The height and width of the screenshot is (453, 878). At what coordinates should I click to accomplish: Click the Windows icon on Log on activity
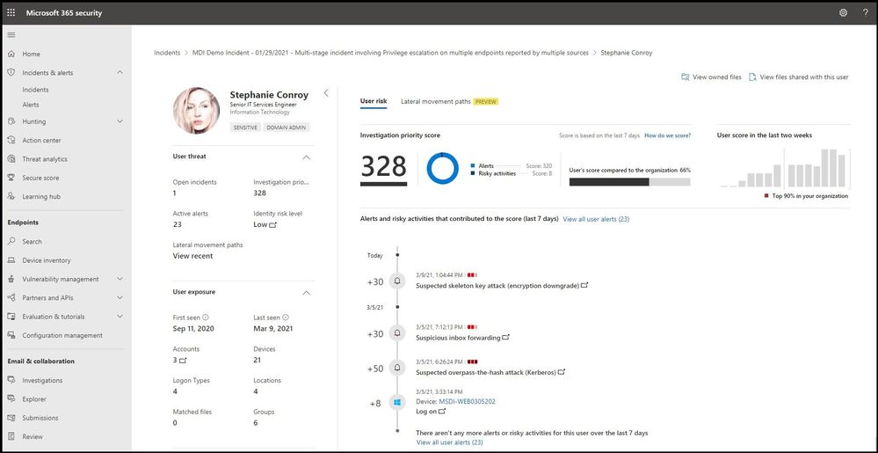point(397,403)
